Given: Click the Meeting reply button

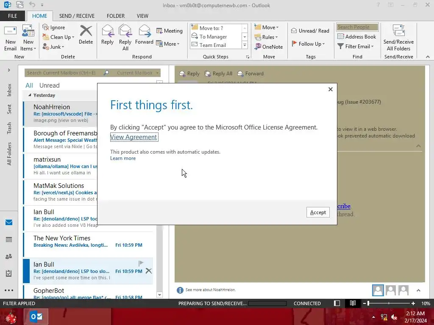Looking at the screenshot, I should (170, 30).
